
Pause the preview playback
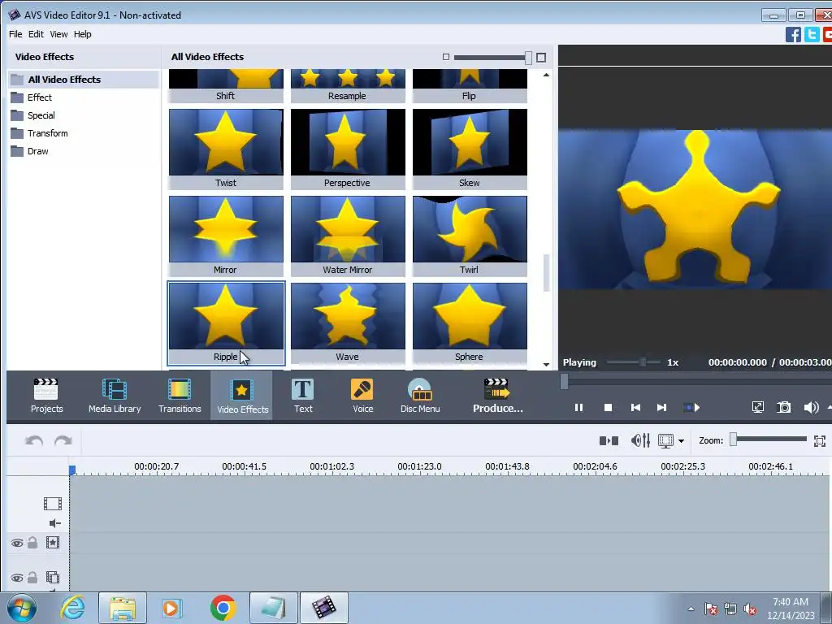coord(578,408)
